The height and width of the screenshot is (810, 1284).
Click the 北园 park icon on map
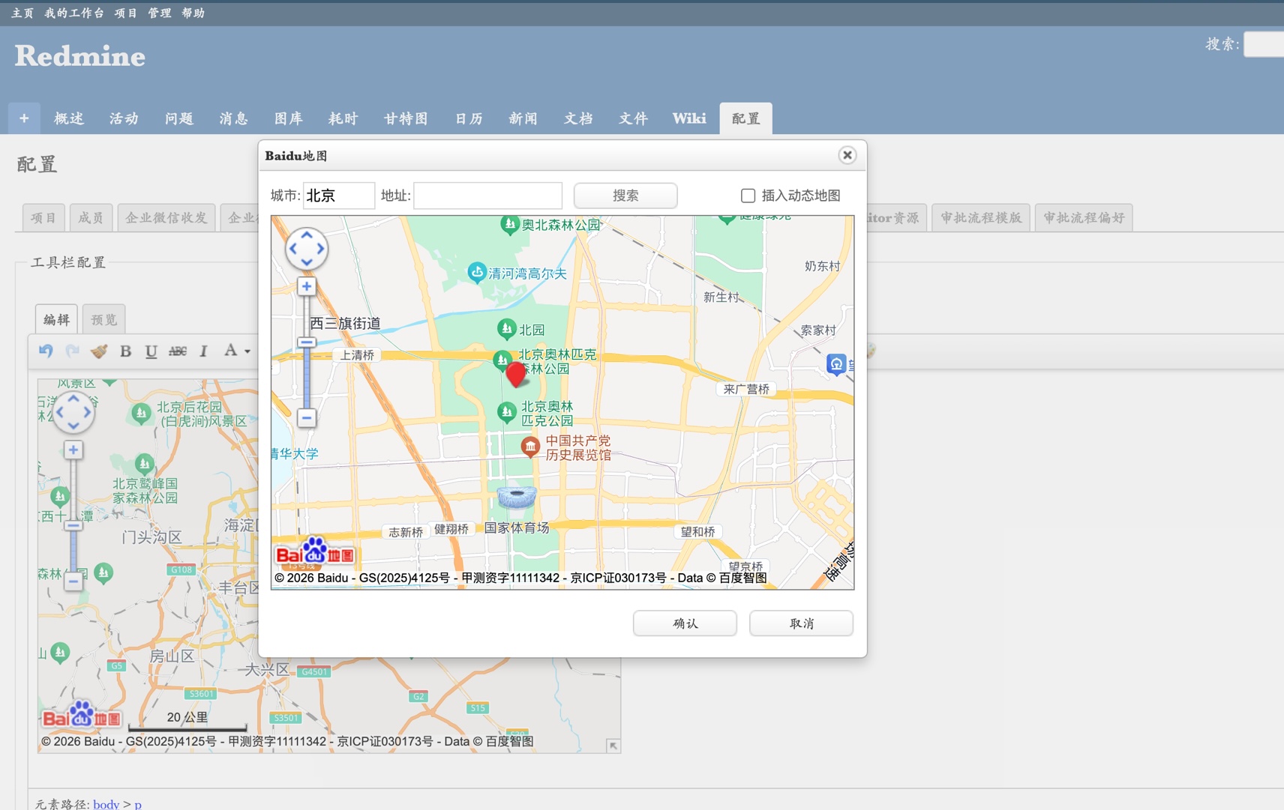tap(507, 328)
